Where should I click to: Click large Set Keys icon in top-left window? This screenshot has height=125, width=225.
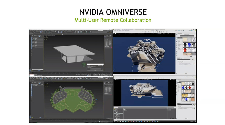(x=100, y=75)
